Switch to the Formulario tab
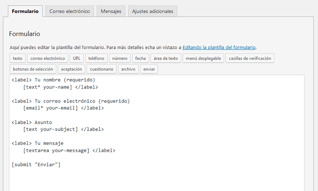Screen dimensions: 318x191 tap(25, 12)
